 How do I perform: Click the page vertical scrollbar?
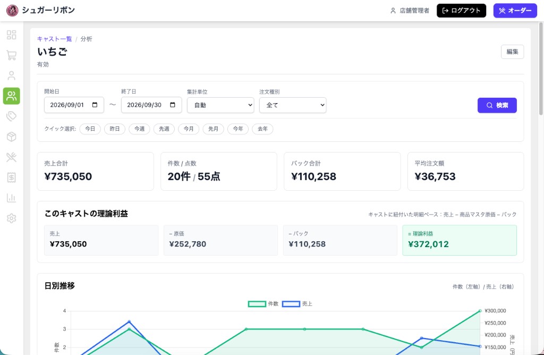[x=541, y=70]
